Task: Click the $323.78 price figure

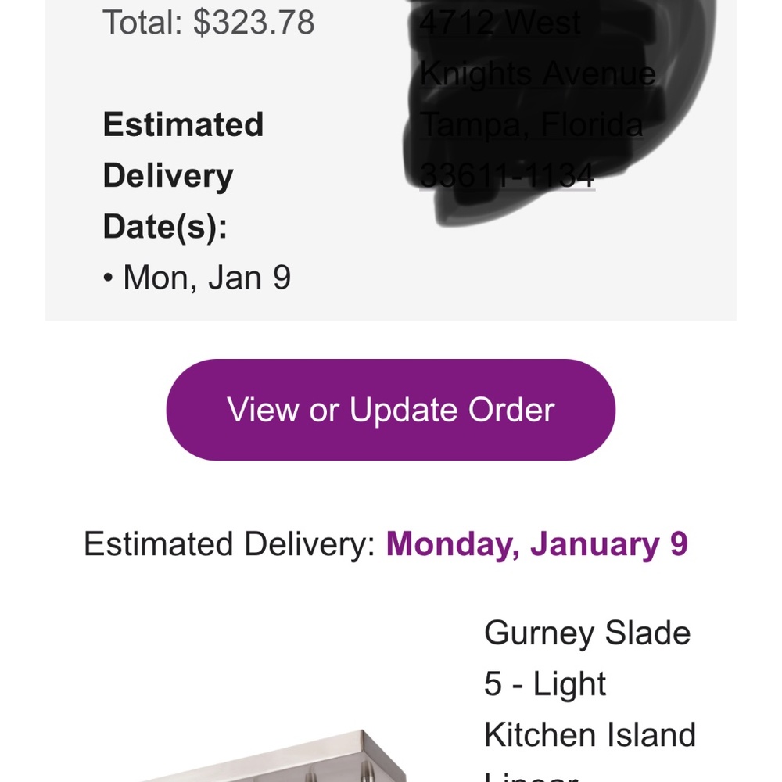Action: pyautogui.click(x=254, y=23)
